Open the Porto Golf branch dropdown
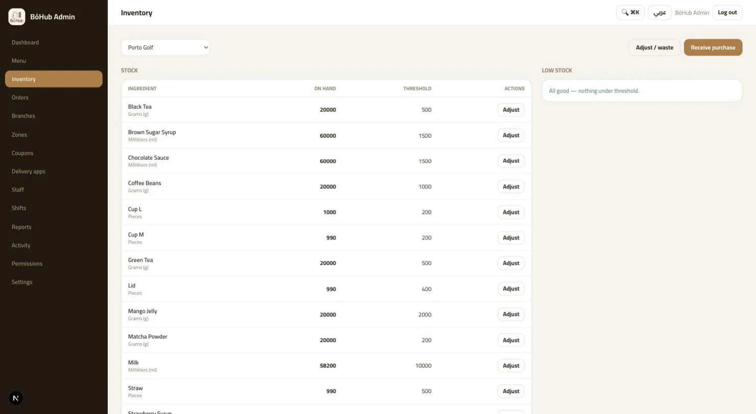Image resolution: width=756 pixels, height=414 pixels. click(165, 47)
